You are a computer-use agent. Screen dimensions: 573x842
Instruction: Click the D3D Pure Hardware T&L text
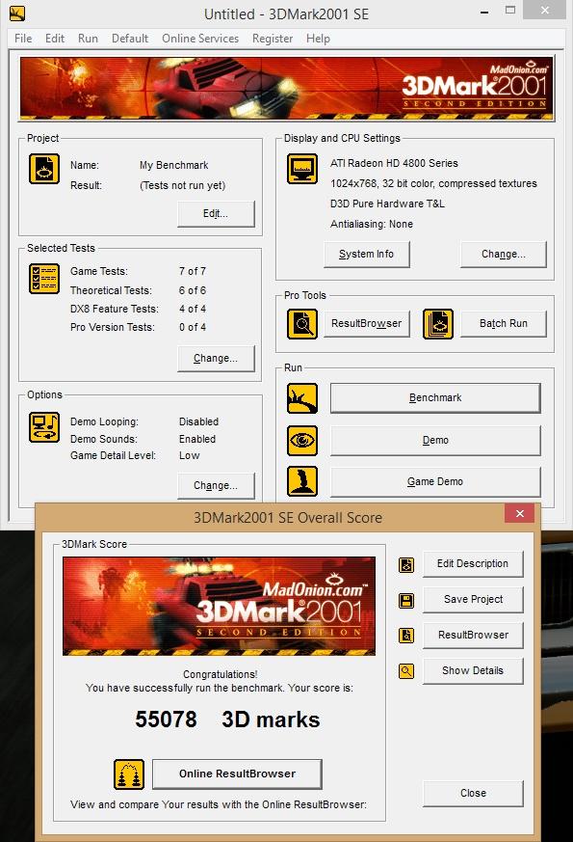click(x=387, y=204)
